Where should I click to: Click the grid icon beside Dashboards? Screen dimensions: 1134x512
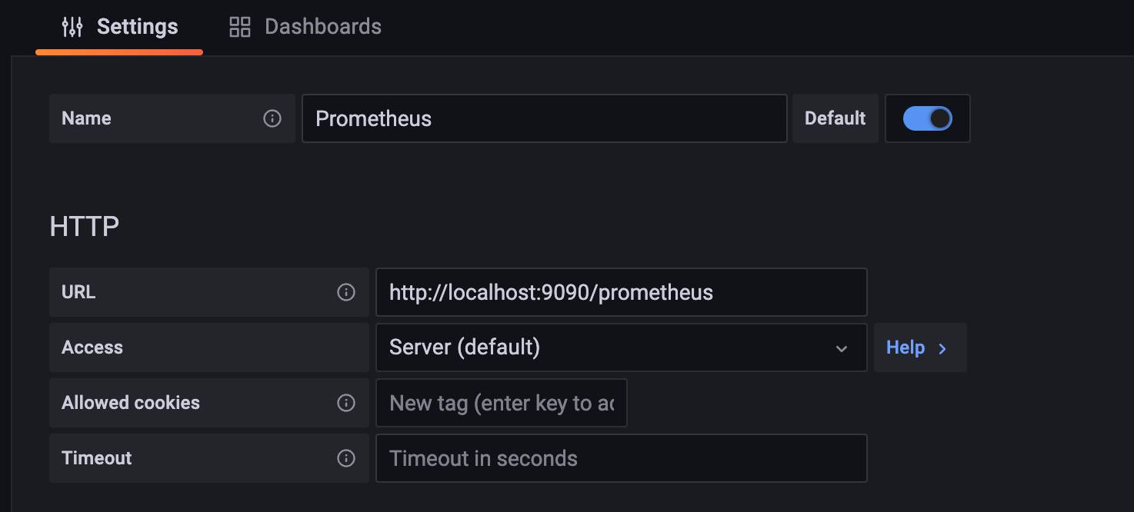pyautogui.click(x=238, y=25)
